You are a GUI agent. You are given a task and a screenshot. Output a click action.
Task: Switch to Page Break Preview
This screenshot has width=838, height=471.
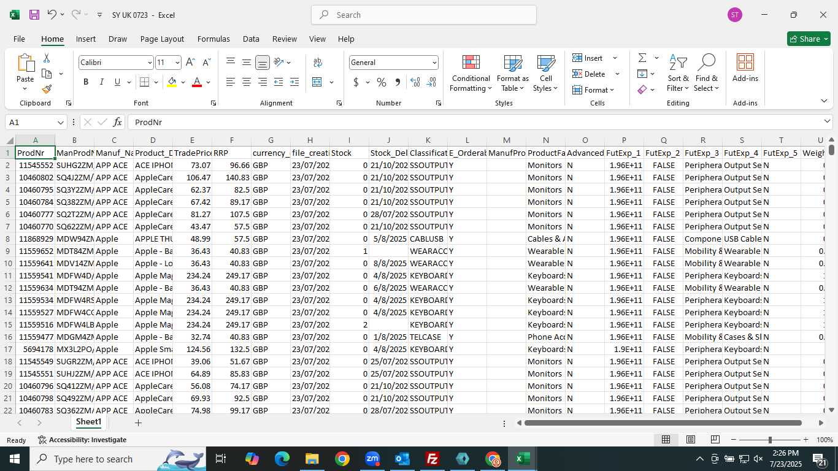[x=715, y=440]
